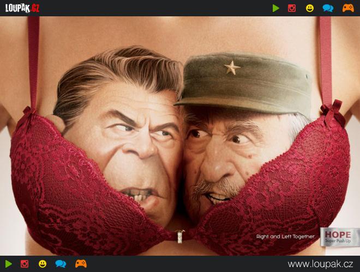
Task: Click the blue chat bubbles in bottom bar
Action: click(61, 264)
